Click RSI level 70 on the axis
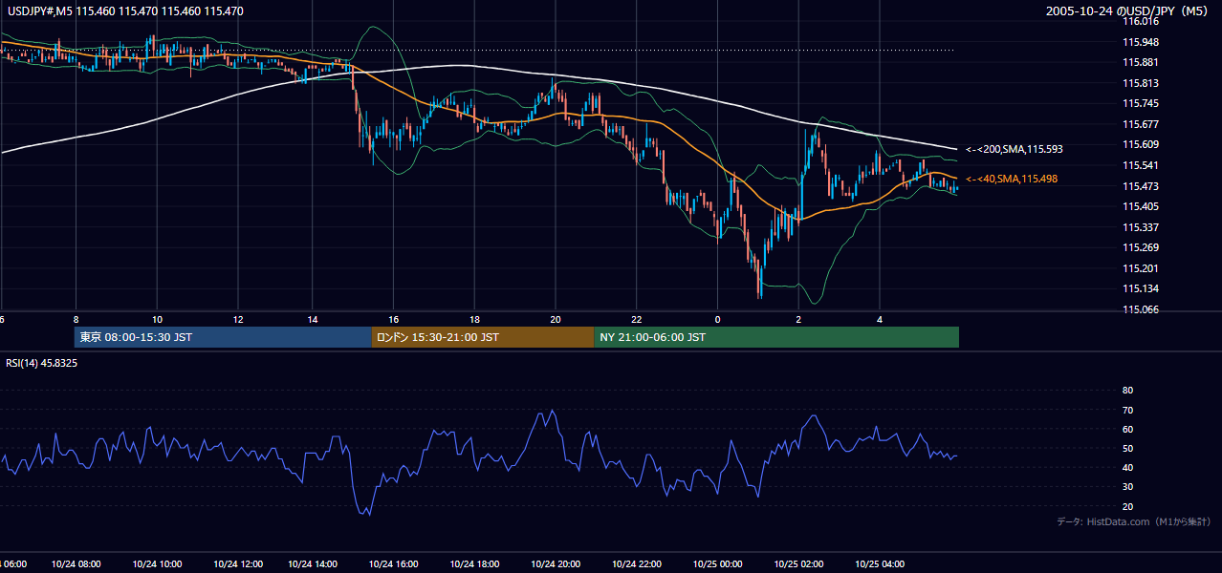This screenshot has width=1222, height=573. tap(1128, 410)
